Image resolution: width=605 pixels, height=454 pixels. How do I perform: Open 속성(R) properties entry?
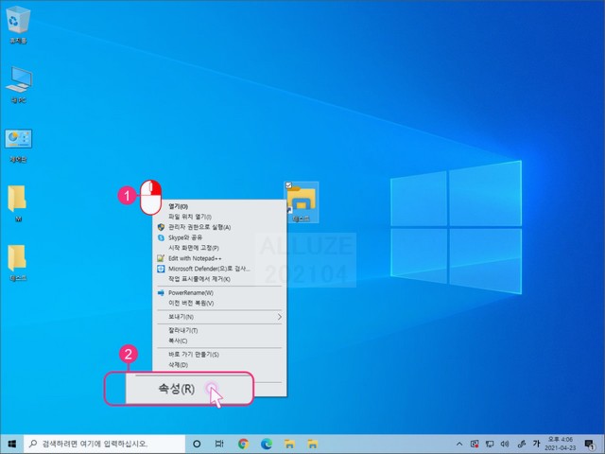177,389
